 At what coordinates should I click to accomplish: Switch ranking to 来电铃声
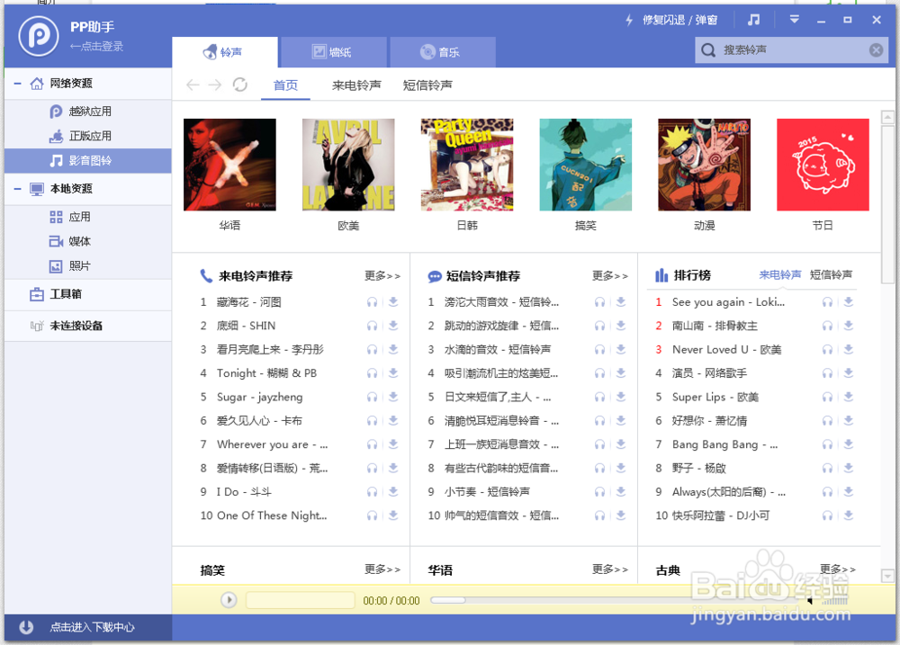780,275
